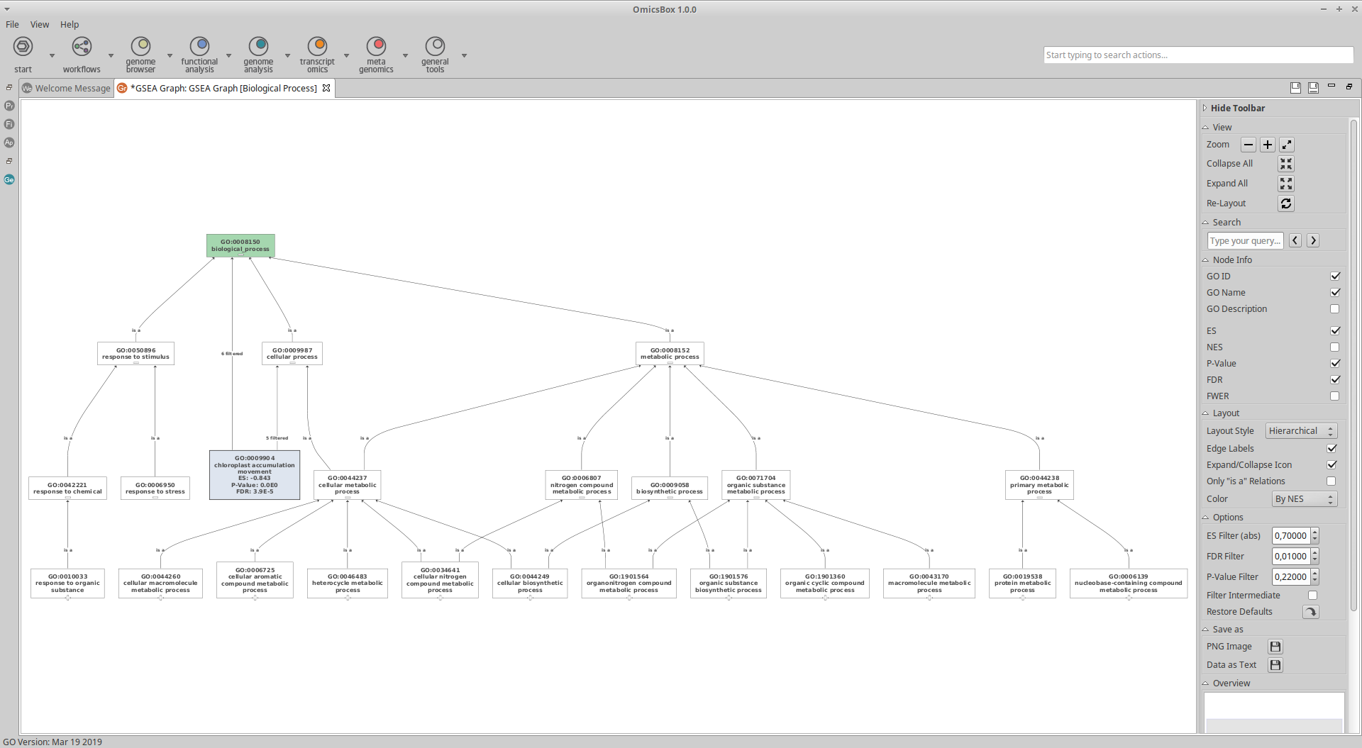This screenshot has width=1362, height=748.
Task: Run Re-Layout of the graph
Action: (x=1285, y=203)
